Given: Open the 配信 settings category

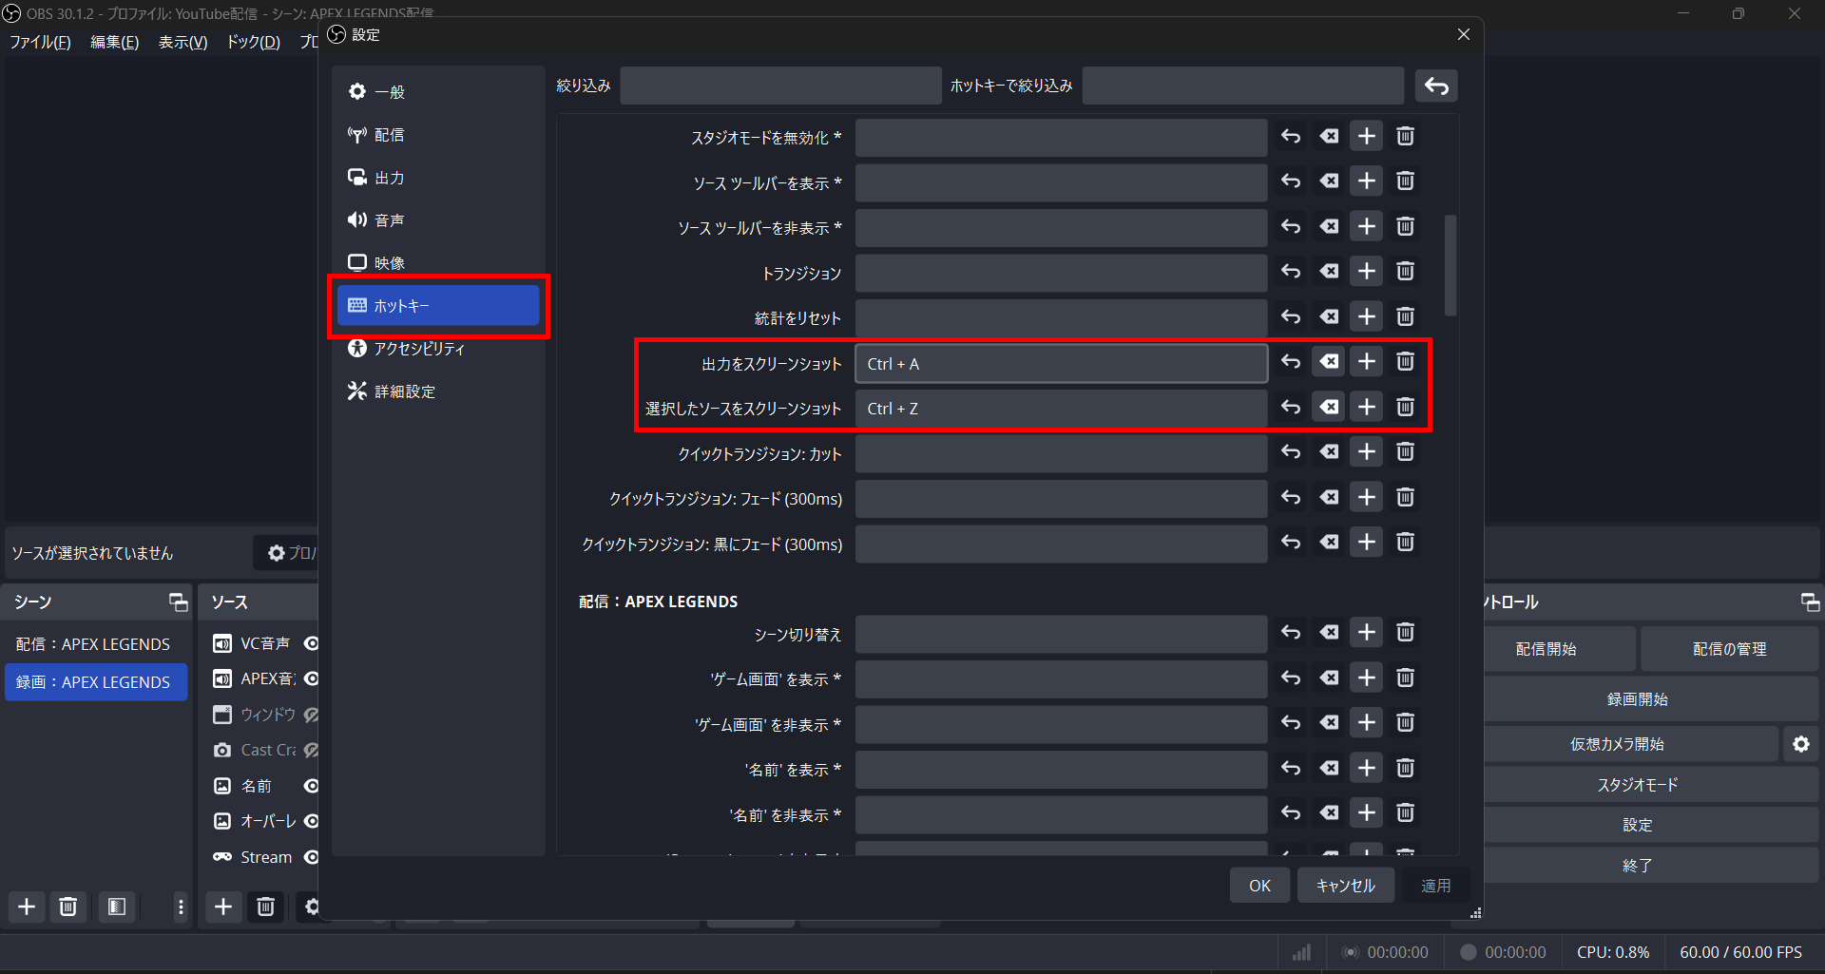Looking at the screenshot, I should point(438,135).
